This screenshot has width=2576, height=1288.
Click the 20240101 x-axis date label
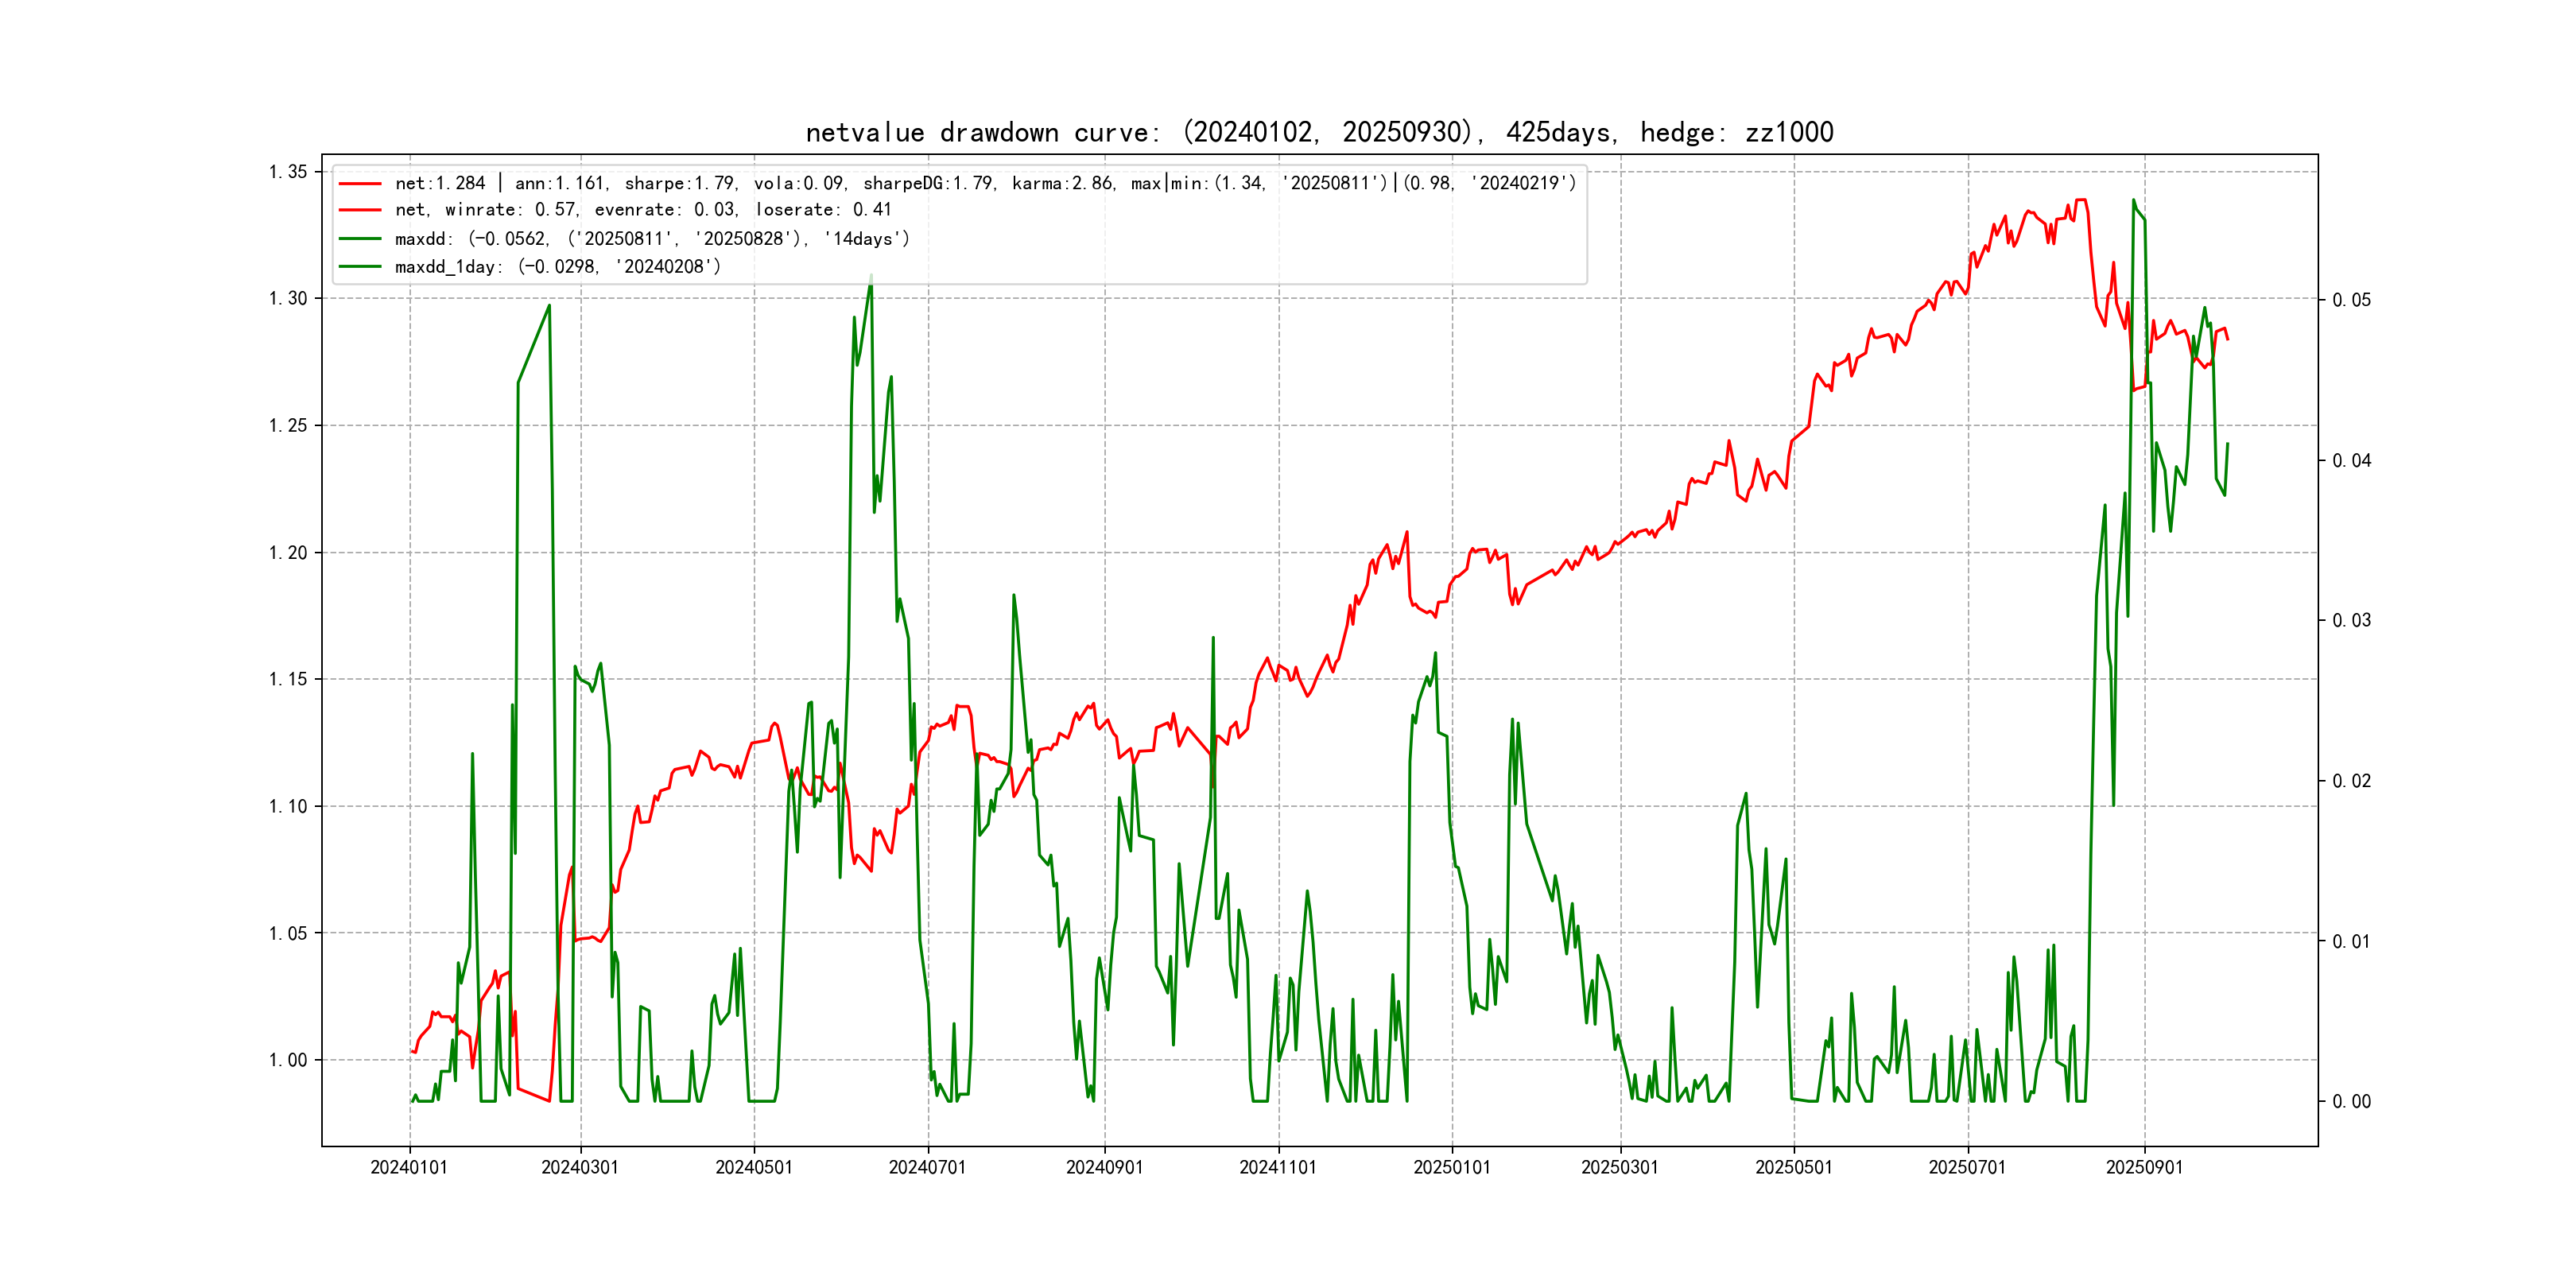pyautogui.click(x=409, y=1167)
